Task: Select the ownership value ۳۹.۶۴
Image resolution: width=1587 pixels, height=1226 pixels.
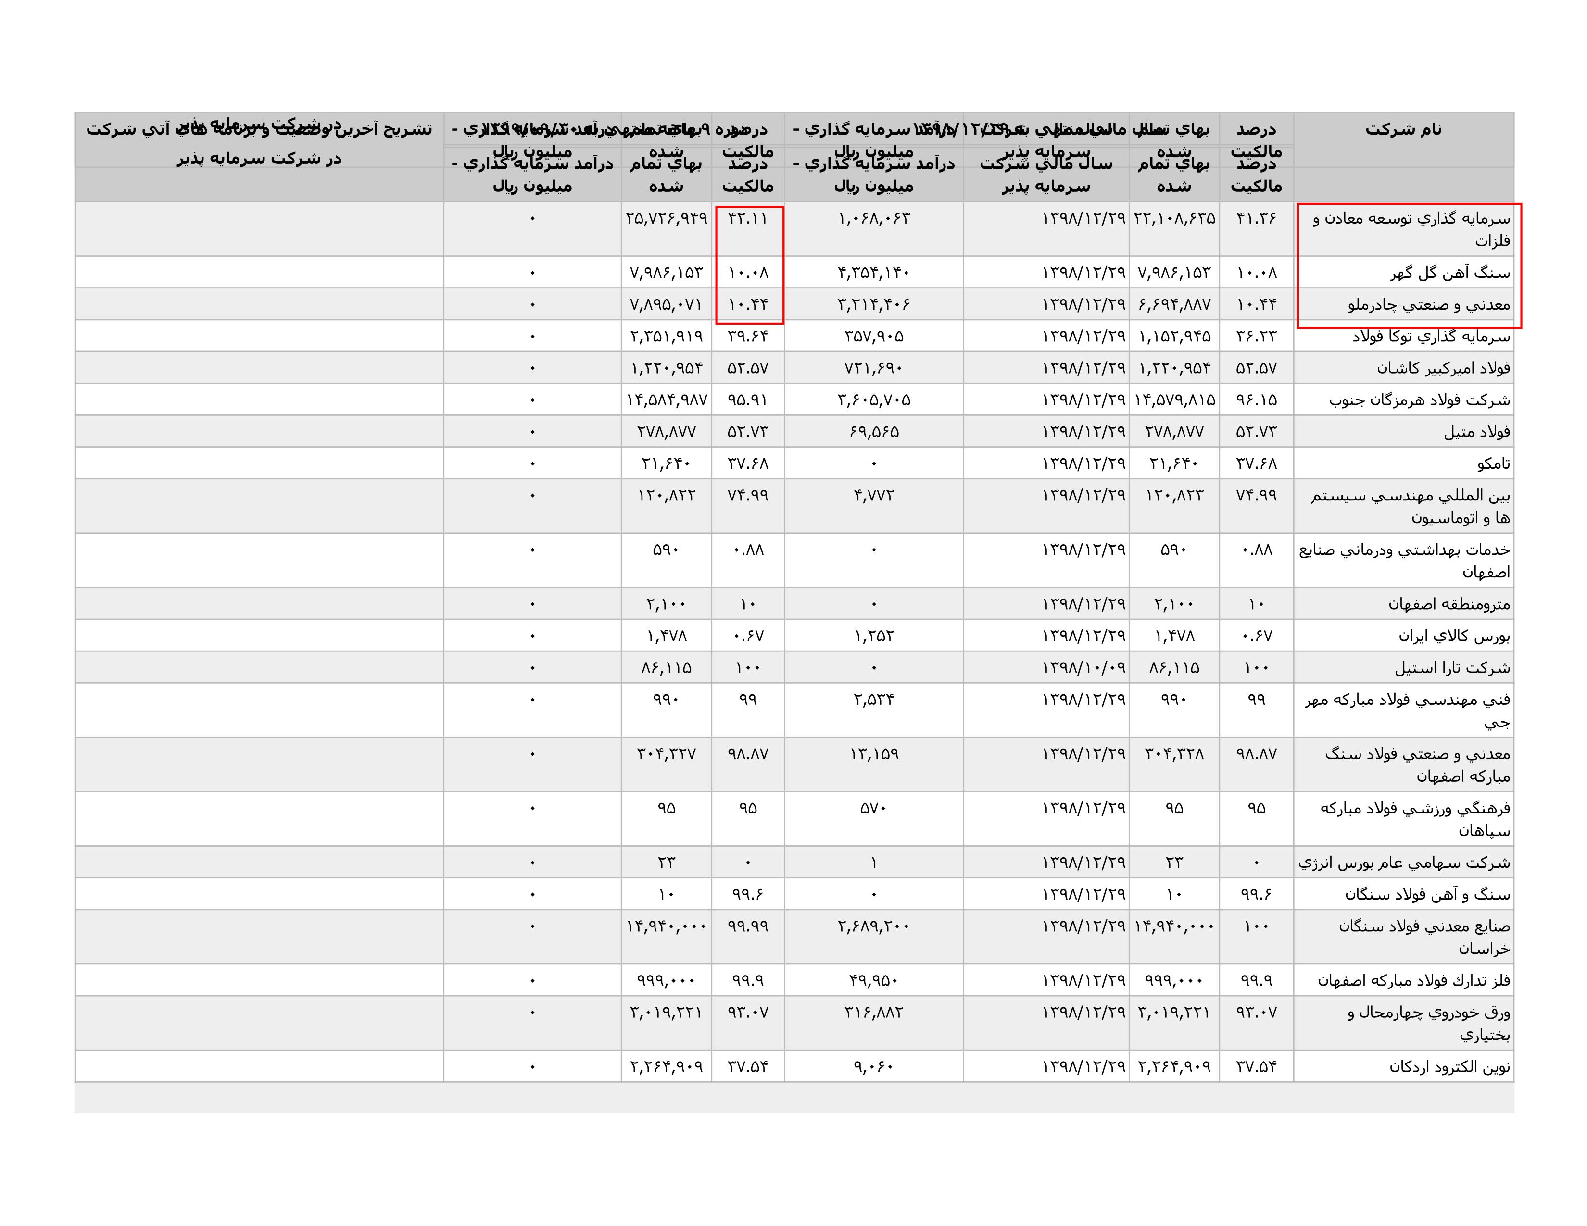Action: tap(748, 337)
